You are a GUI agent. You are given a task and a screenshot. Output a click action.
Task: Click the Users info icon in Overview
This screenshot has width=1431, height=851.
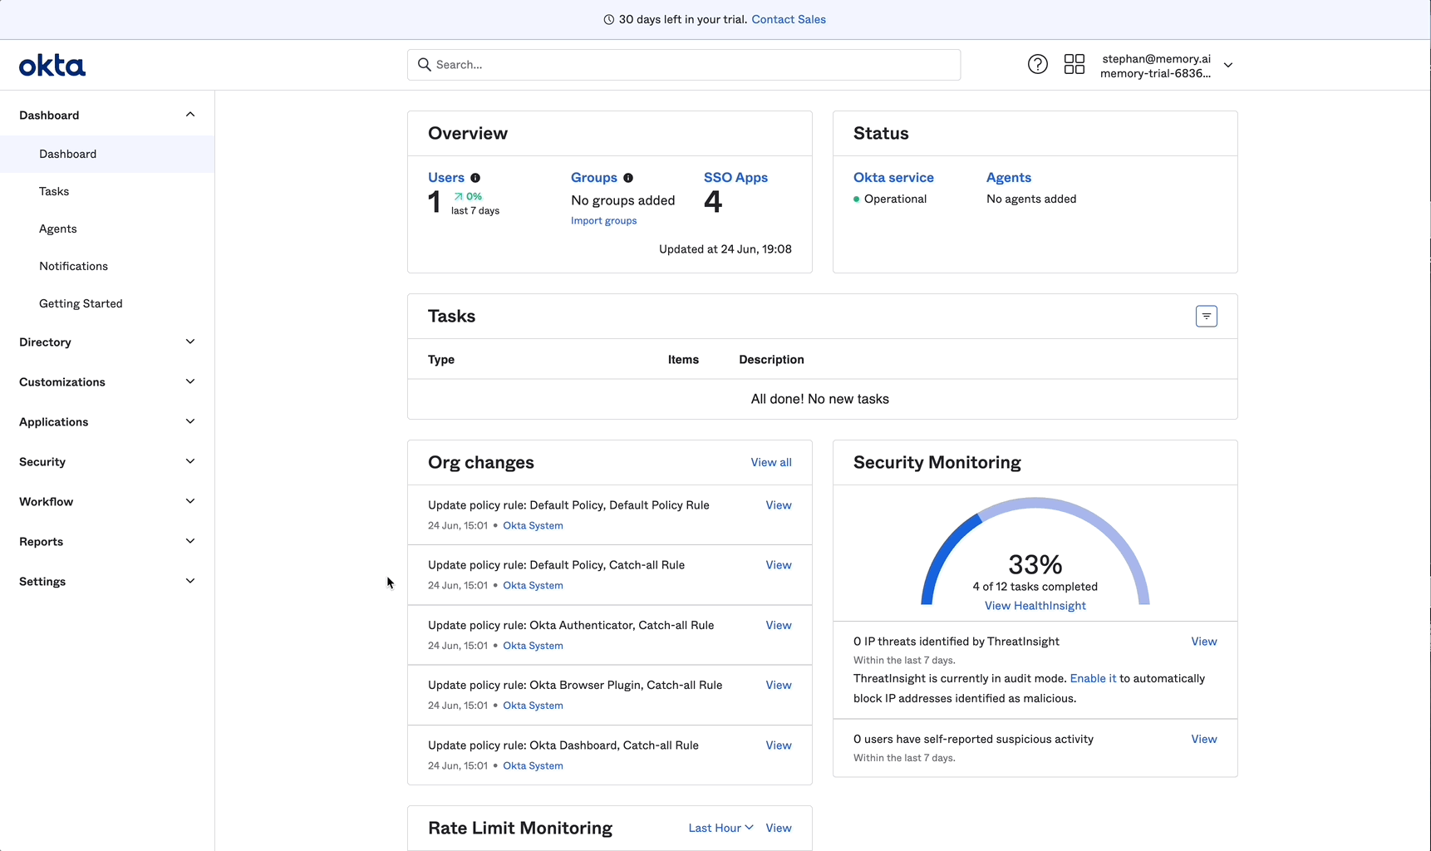coord(475,178)
